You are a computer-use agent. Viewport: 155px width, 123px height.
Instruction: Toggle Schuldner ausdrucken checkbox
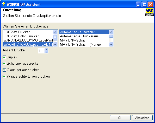4,63
